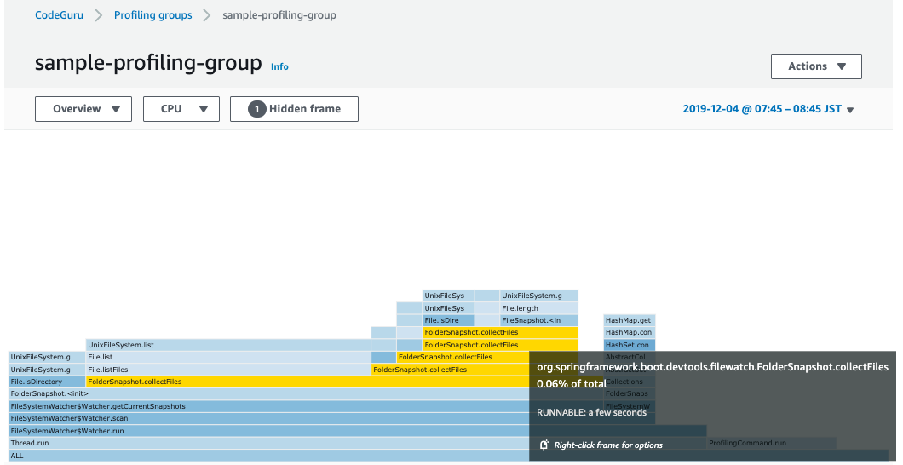Open the Info link beside the title
Viewport: 903px width, 465px height.
tap(279, 66)
